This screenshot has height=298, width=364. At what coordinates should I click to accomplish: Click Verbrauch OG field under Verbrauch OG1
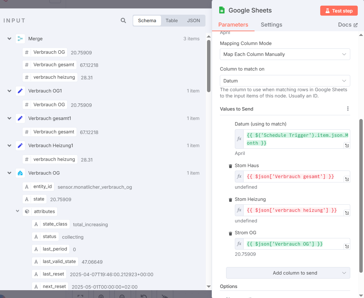tap(45, 105)
